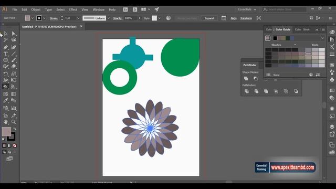Click Minus Back pathfinder icon
336x189 pixels.
pyautogui.click(x=296, y=91)
